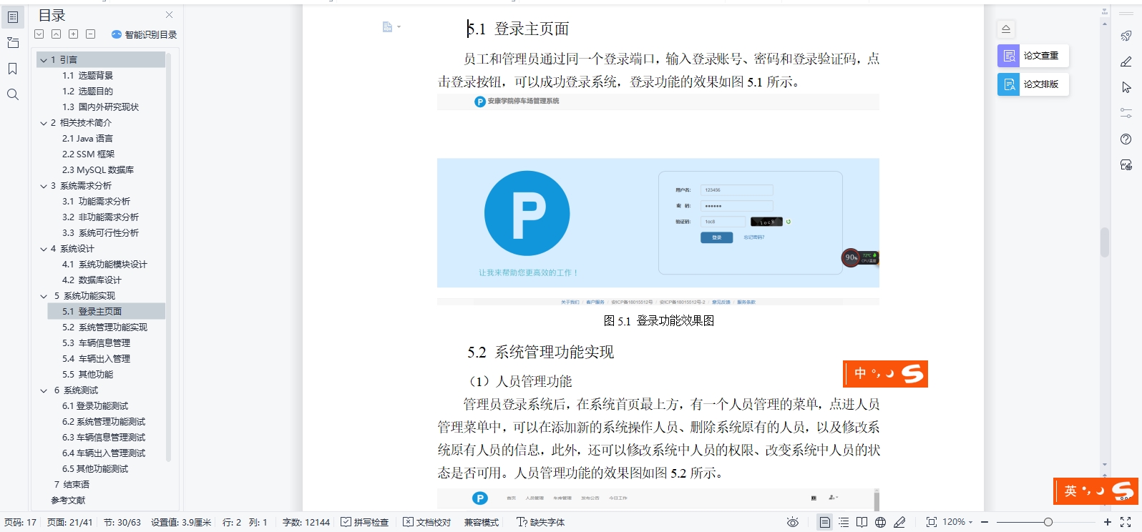
Task: Collapse the '2 相关技术简介' tree section
Action: [44, 123]
